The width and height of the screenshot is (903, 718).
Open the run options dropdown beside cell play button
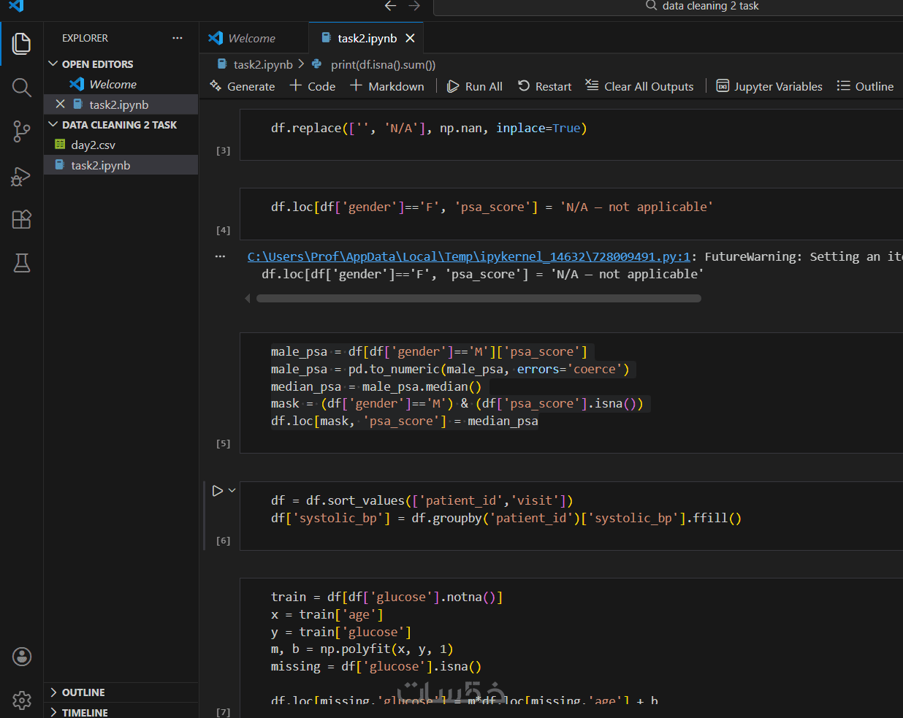click(x=232, y=491)
